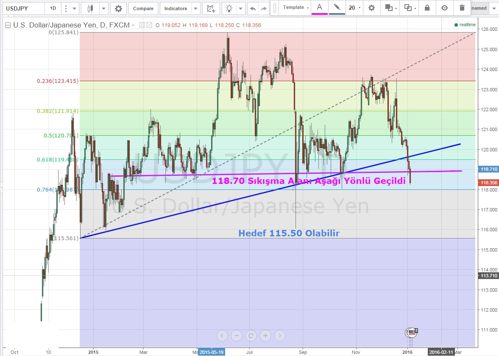Click the add alert clock icon

tap(210, 8)
